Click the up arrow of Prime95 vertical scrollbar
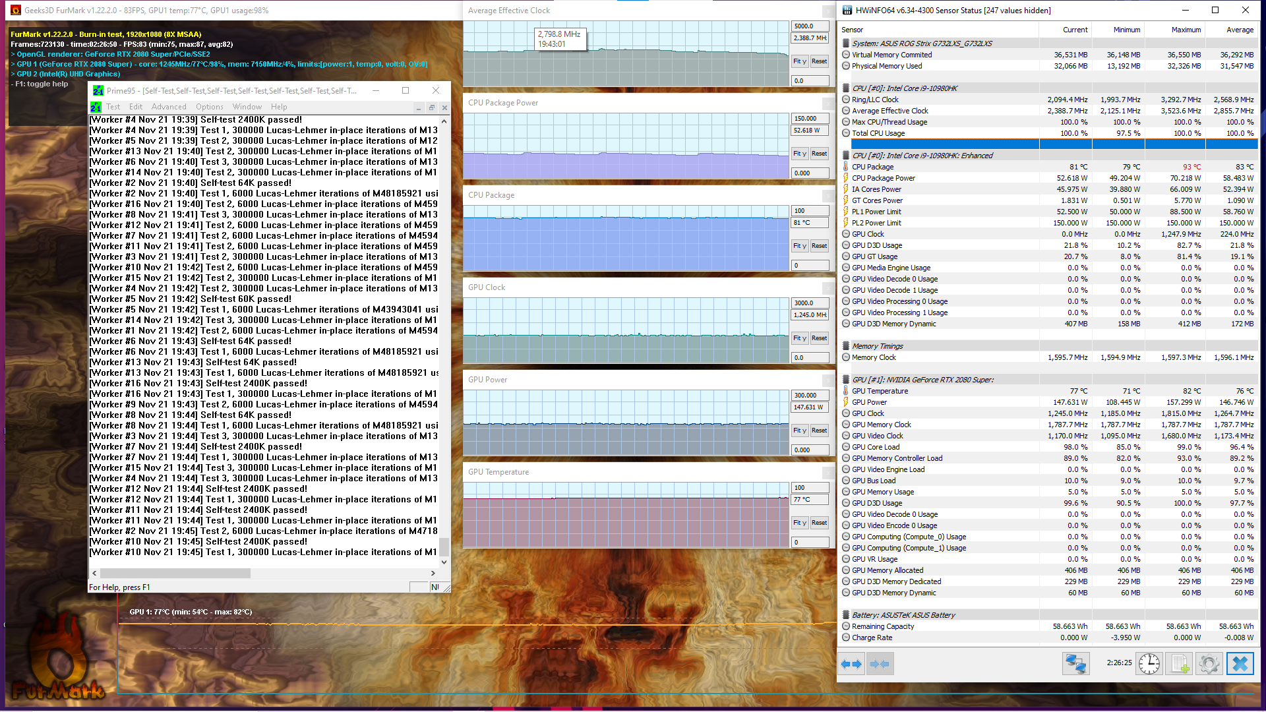 point(444,121)
